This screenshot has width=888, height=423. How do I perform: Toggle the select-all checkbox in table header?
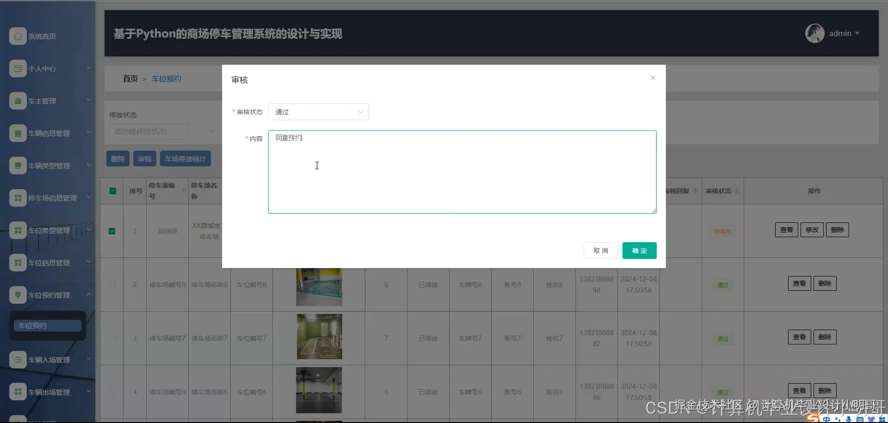[113, 191]
